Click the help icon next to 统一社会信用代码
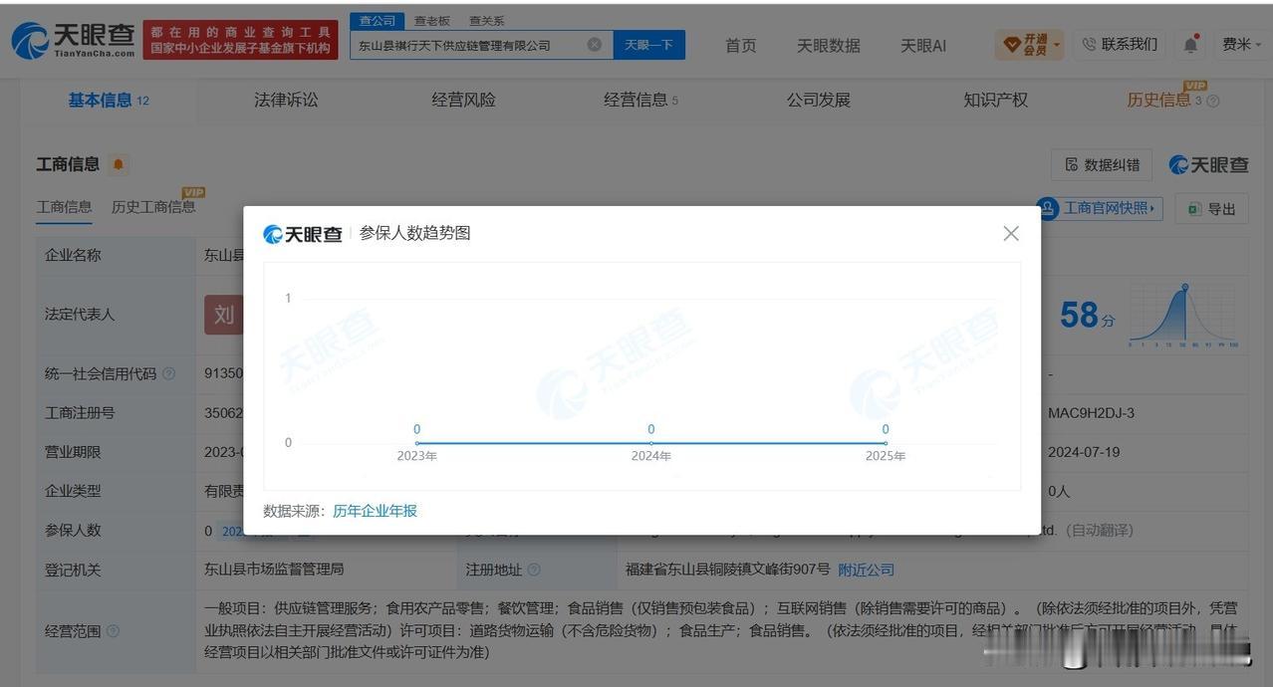Viewport: 1273px width, 687px height. (168, 373)
